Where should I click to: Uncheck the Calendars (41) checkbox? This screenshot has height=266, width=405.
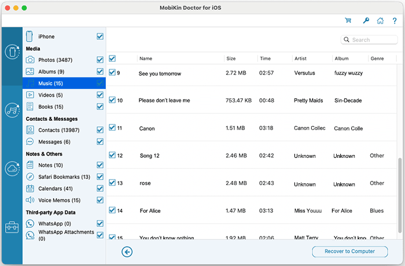[x=100, y=189]
